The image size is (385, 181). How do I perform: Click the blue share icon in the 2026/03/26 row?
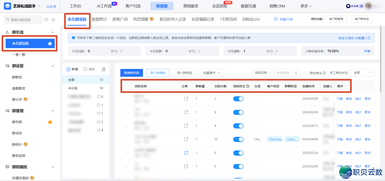[186, 153]
